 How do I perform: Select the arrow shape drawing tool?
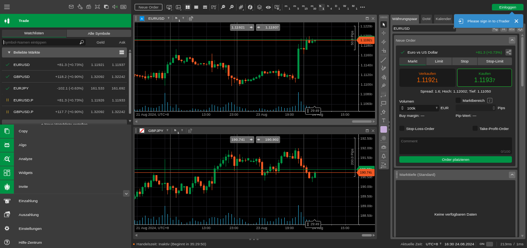383,112
